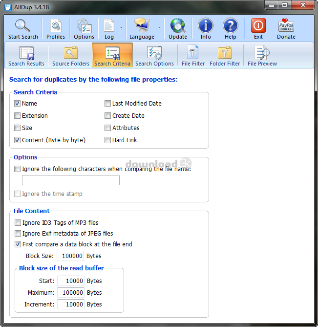Expand the Language dropdown arrow
This screenshot has width=318, height=327.
pyautogui.click(x=160, y=27)
